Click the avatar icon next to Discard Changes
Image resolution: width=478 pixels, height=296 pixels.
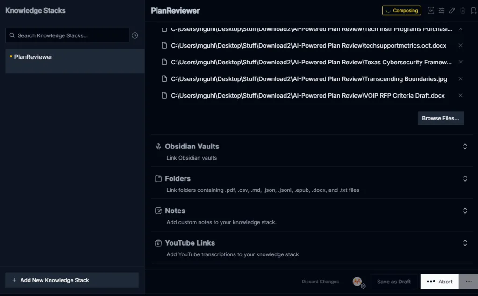click(x=357, y=282)
